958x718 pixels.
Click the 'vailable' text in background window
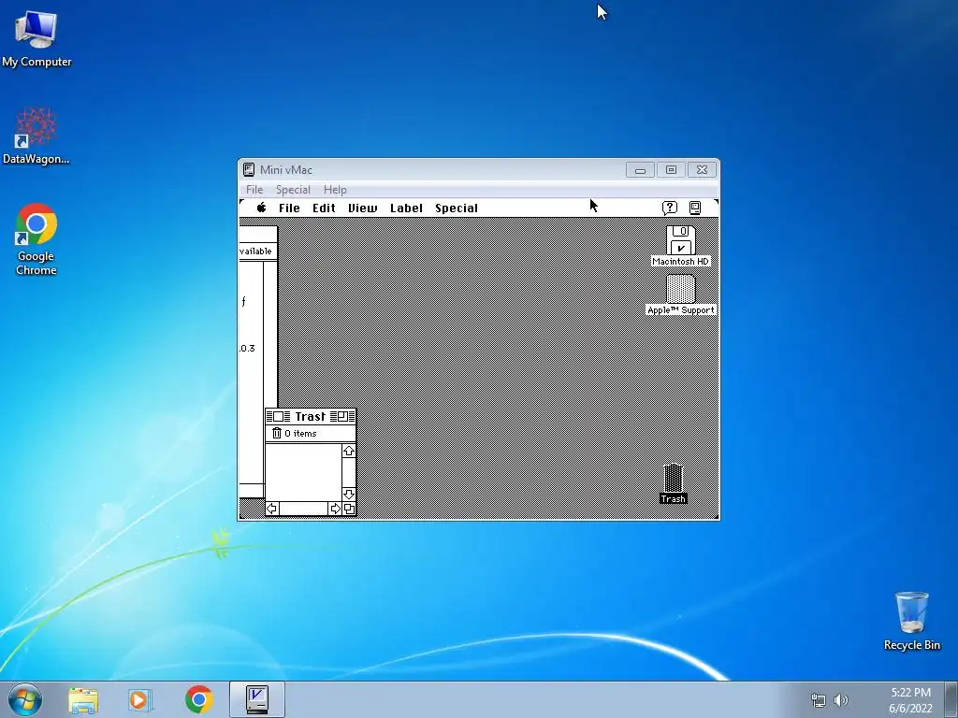[256, 251]
